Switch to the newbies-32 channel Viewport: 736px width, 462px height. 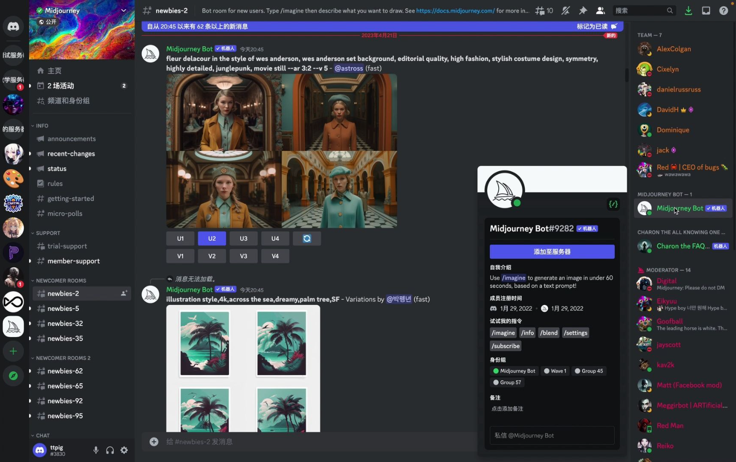(82, 324)
